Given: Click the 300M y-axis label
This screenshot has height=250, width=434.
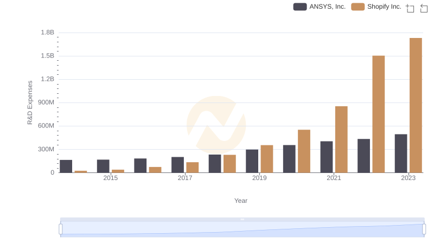Looking at the screenshot, I should (x=46, y=149).
